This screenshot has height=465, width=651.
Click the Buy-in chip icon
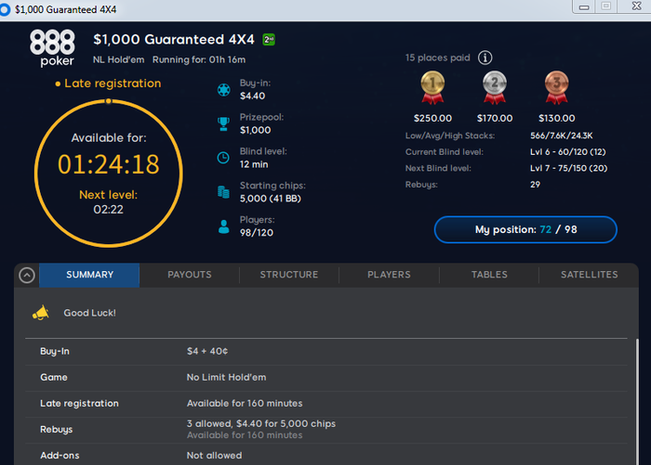tap(224, 90)
